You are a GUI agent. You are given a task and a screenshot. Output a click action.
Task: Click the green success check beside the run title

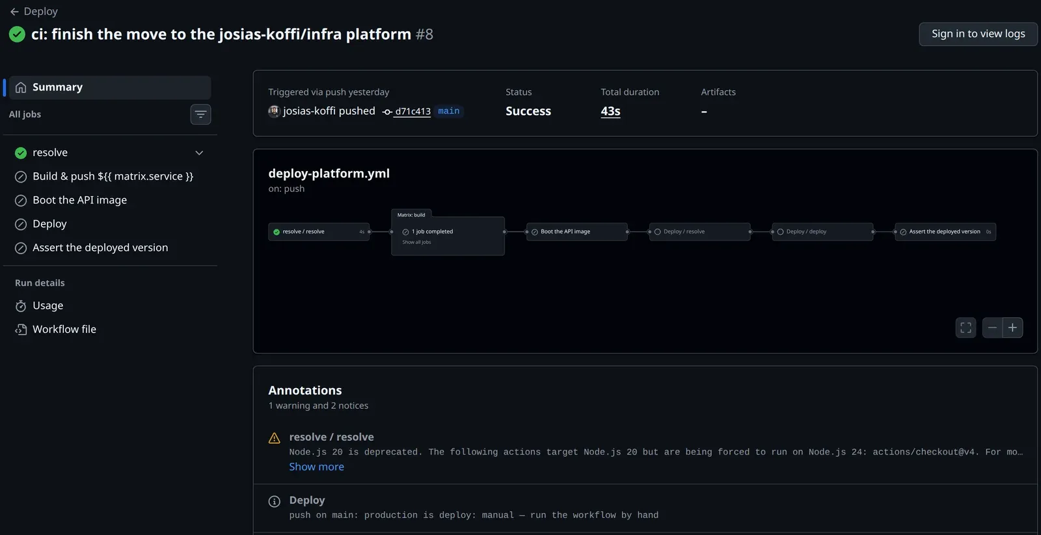(x=18, y=34)
